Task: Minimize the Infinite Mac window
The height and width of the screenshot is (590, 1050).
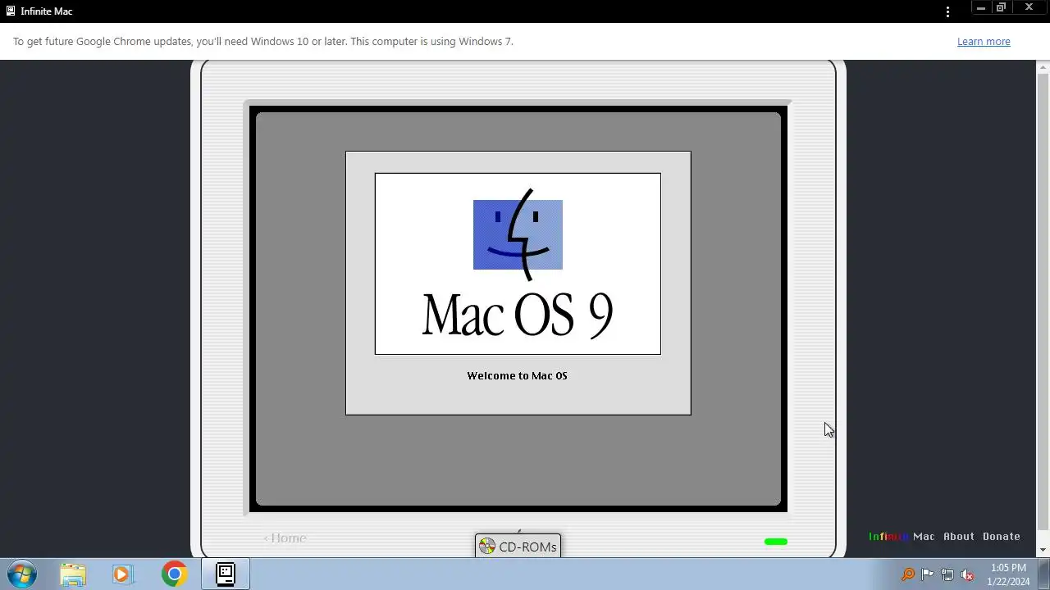Action: pyautogui.click(x=980, y=7)
